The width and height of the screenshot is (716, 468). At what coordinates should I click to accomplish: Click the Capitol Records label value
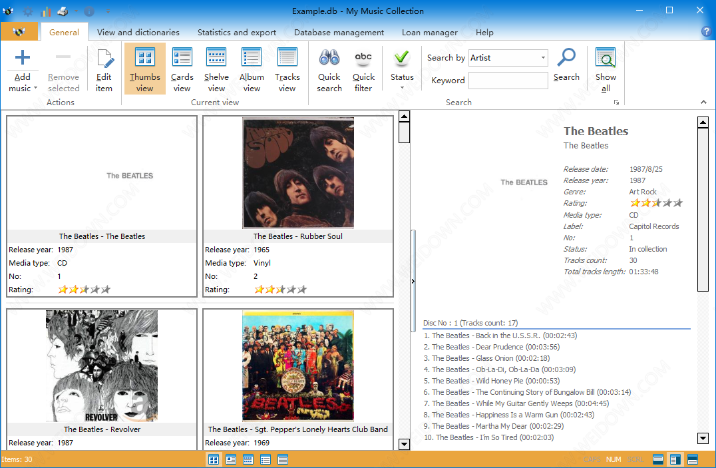coord(654,226)
